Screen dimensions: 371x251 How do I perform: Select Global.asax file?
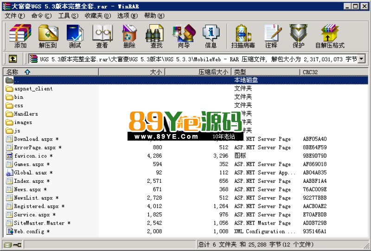pos(29,173)
